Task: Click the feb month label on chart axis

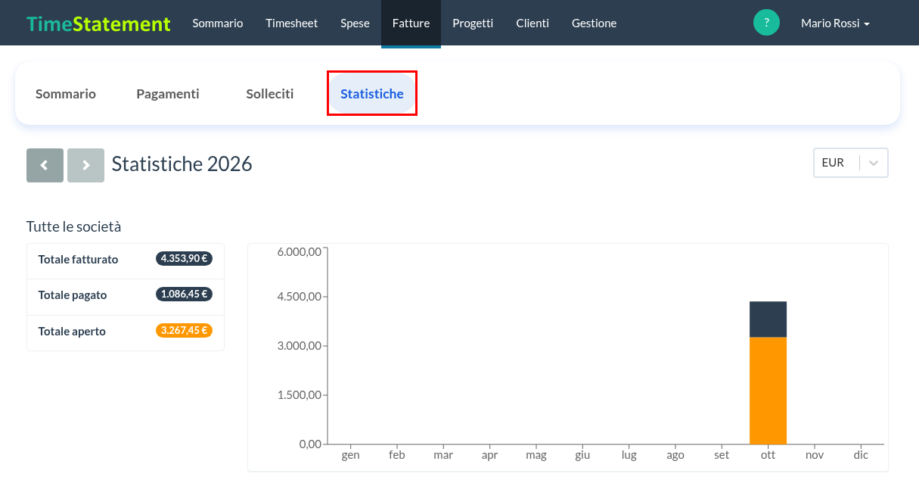Action: (397, 455)
